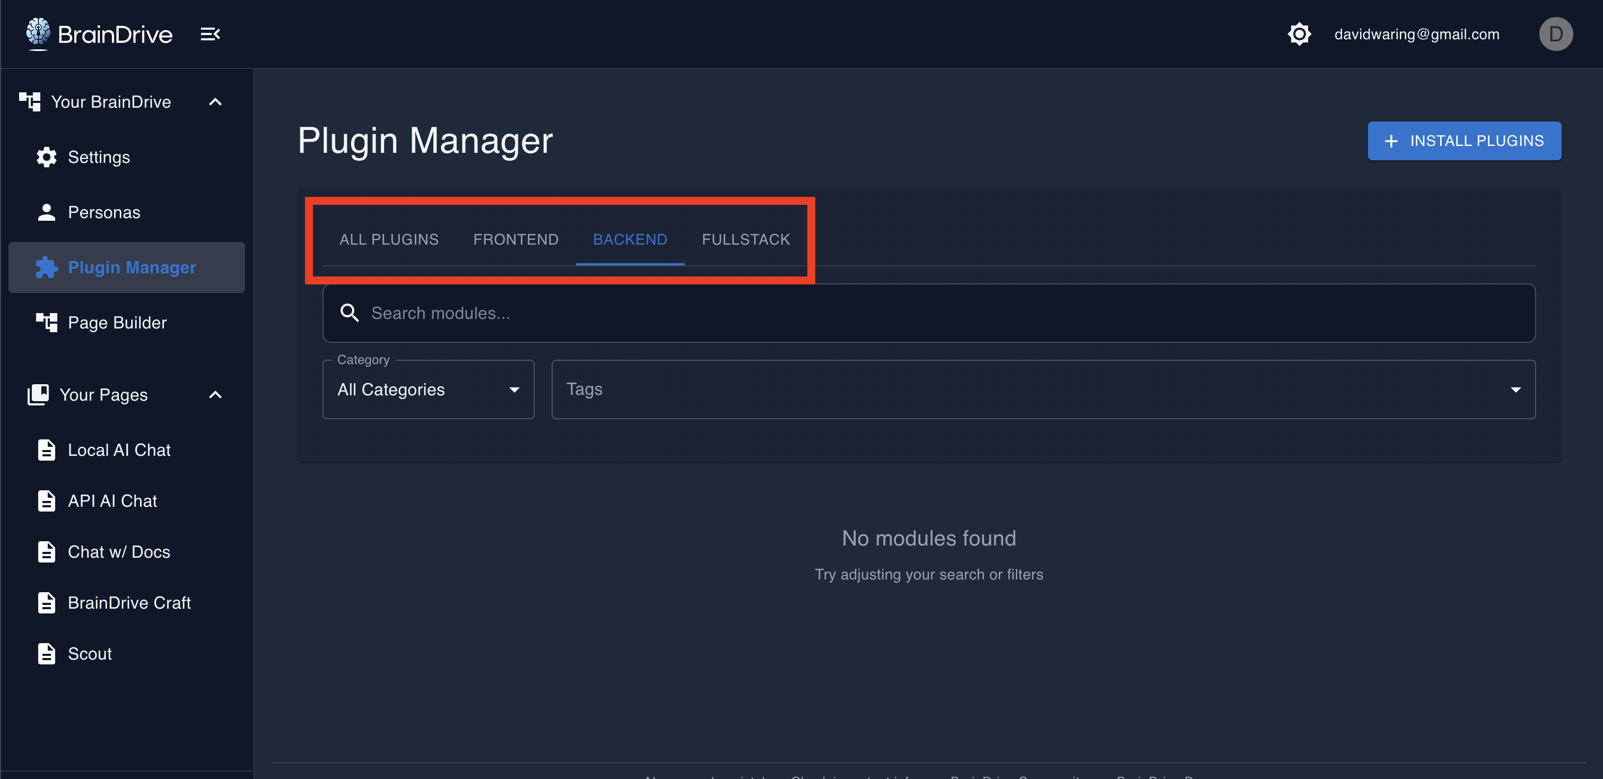1603x779 pixels.
Task: Open BrainDrive Craft page link
Action: [129, 603]
